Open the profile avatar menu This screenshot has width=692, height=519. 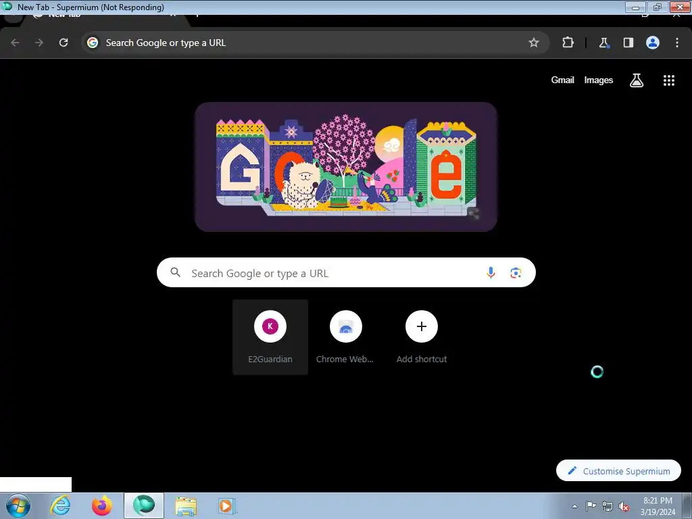[x=653, y=43]
